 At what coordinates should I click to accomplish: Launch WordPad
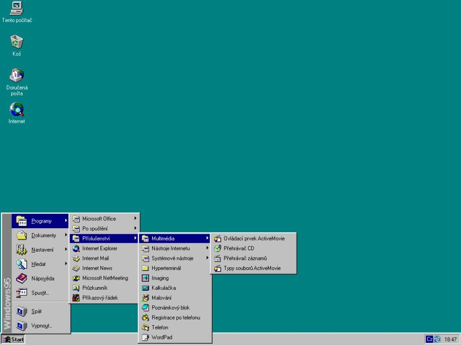click(x=175, y=337)
